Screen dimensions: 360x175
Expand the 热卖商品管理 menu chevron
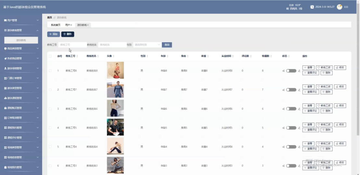coord(38,59)
